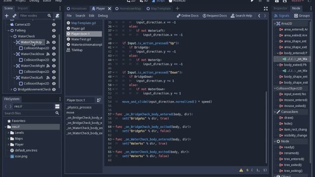Switch to the Inspector tab
The height and width of the screenshot is (177, 315).
point(281,8)
